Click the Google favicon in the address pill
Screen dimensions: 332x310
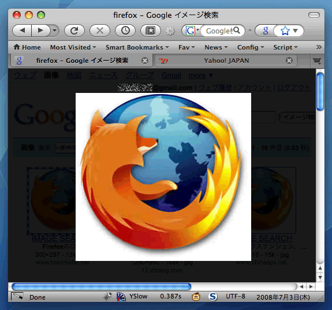tap(265, 31)
